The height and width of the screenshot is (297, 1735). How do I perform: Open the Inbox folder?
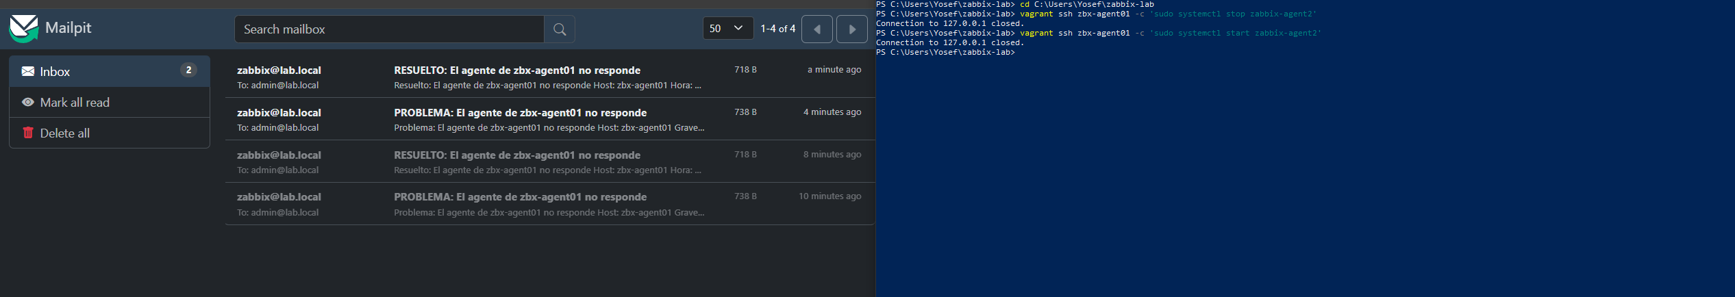110,71
